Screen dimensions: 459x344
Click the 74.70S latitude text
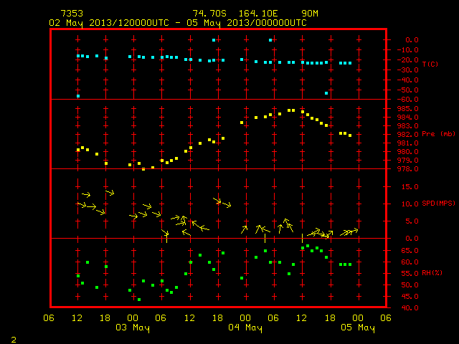tap(209, 14)
